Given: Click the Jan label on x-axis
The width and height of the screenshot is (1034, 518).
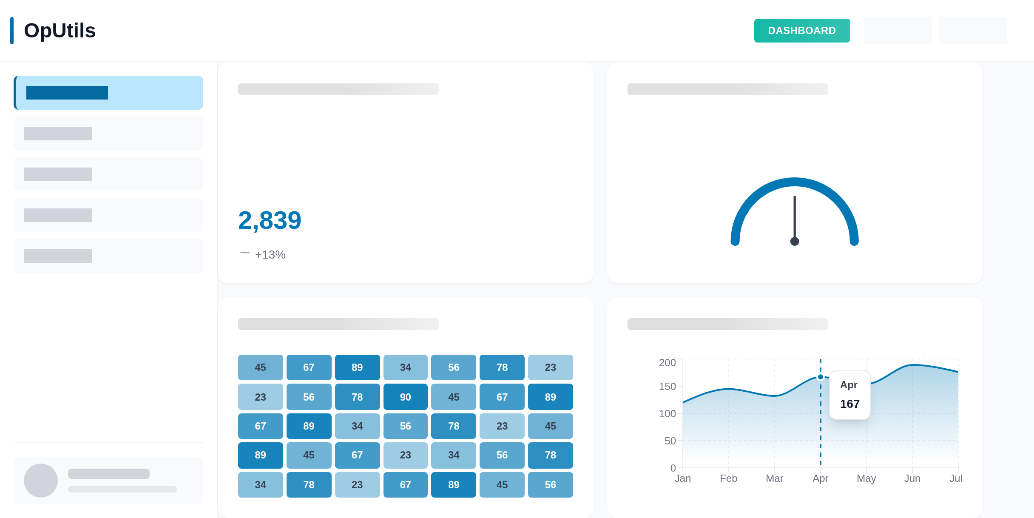Looking at the screenshot, I should (x=683, y=478).
